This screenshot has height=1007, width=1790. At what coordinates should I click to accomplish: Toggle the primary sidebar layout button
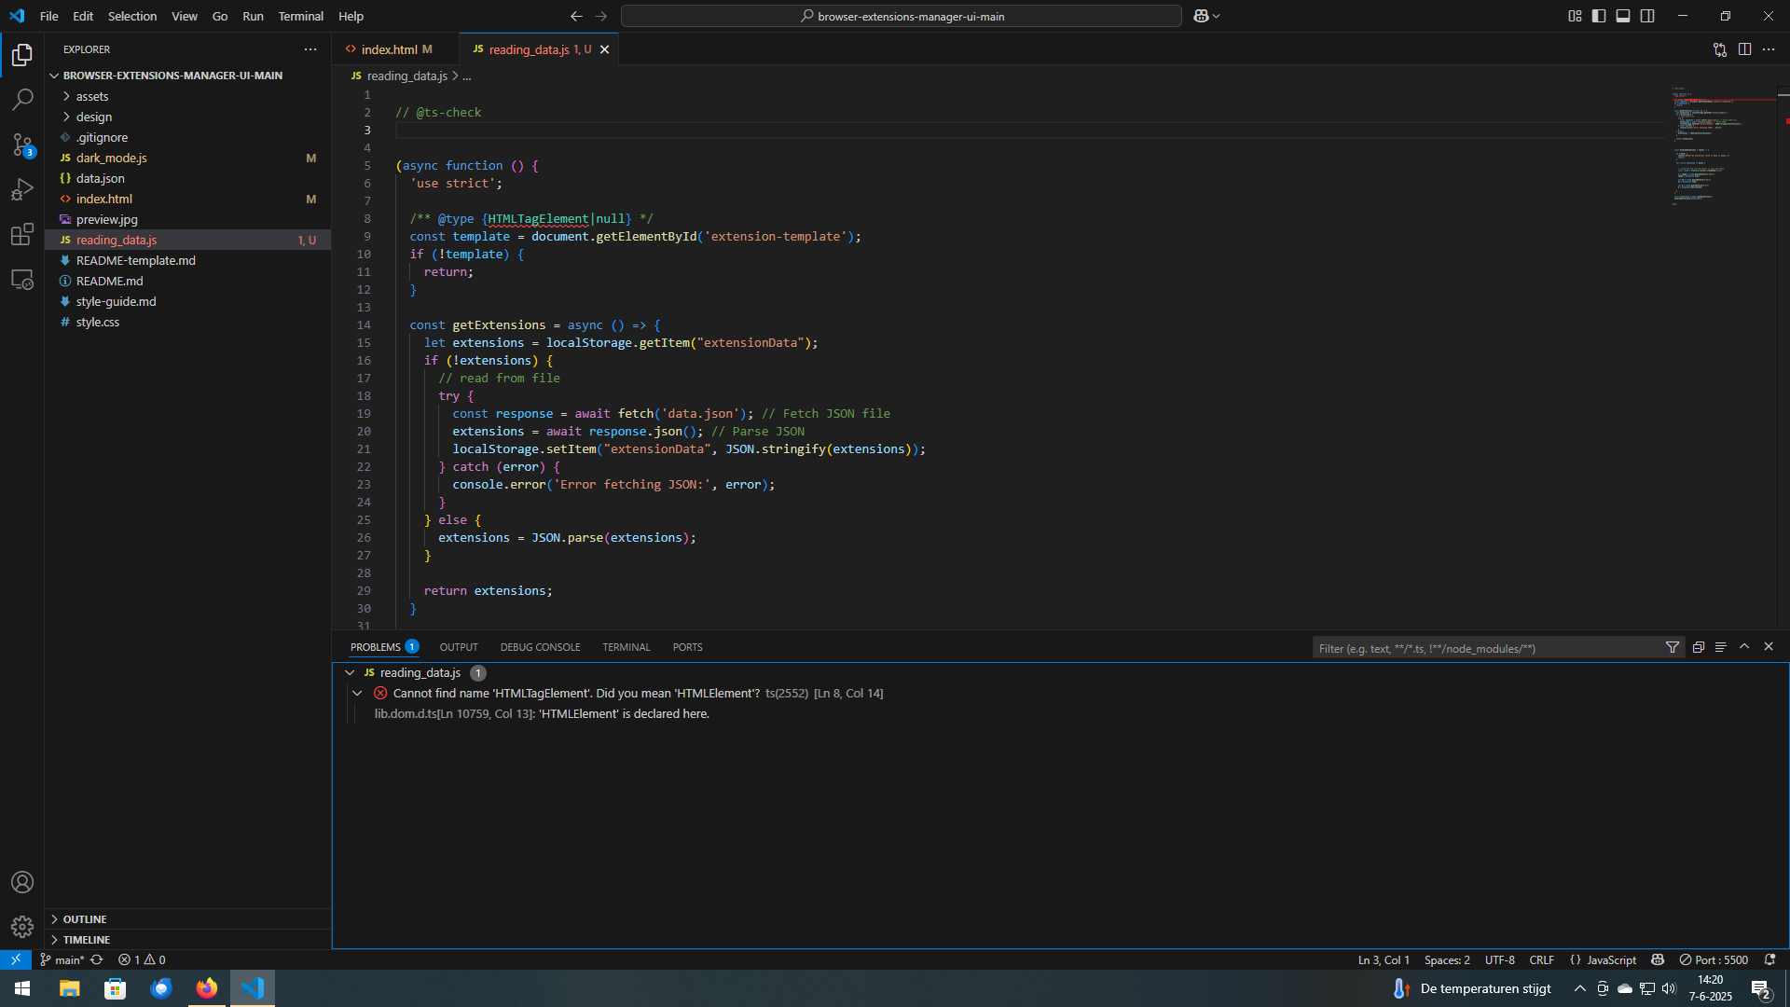(x=1599, y=16)
